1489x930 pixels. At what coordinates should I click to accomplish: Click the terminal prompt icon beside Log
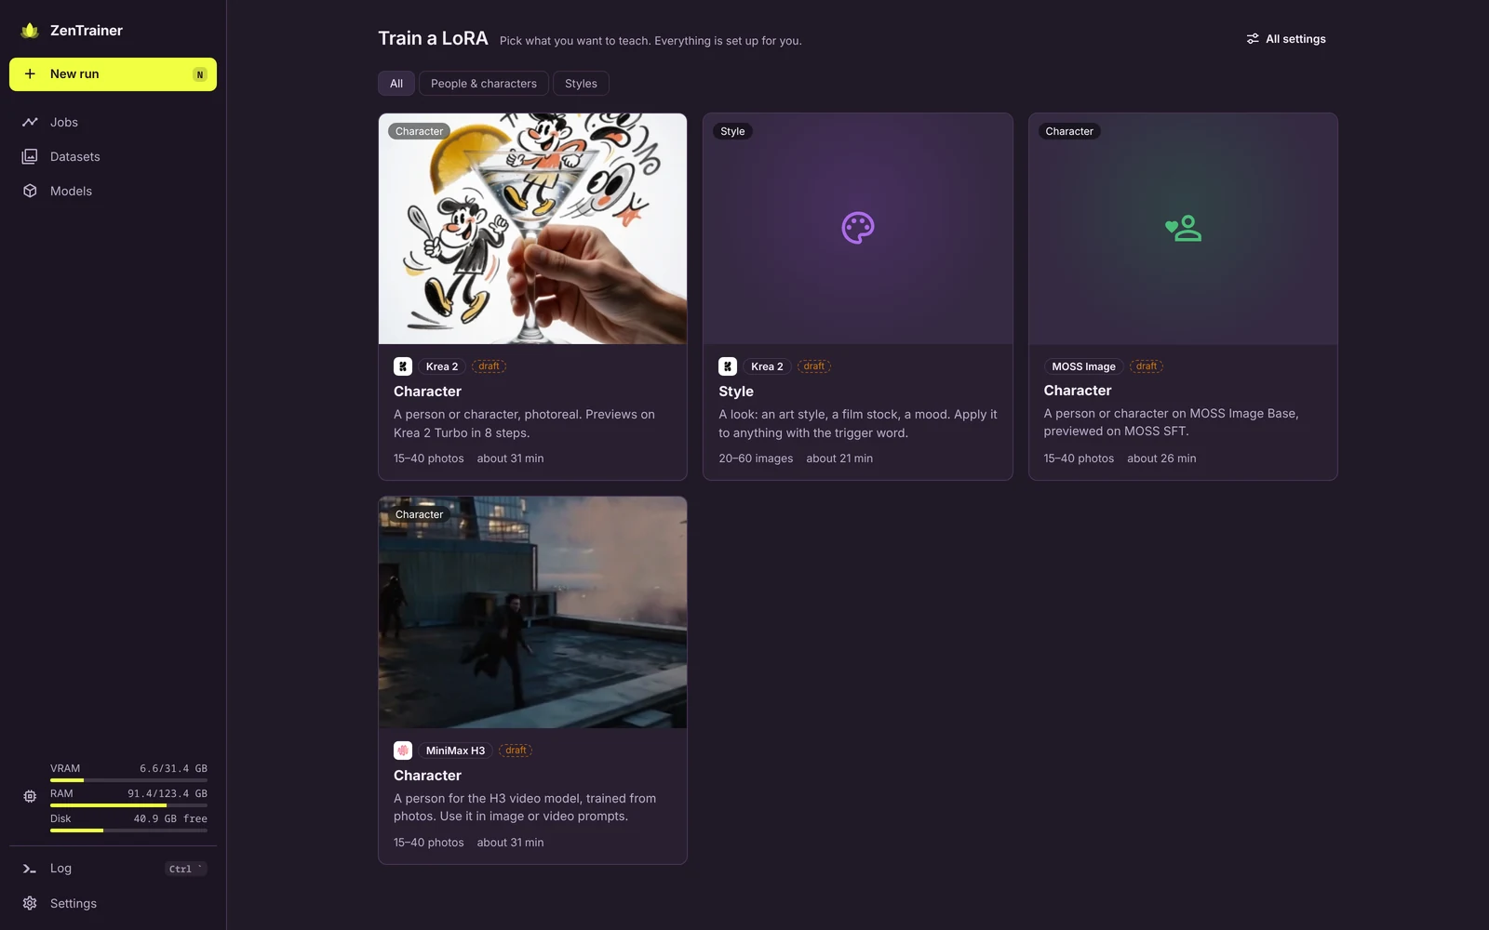[30, 869]
